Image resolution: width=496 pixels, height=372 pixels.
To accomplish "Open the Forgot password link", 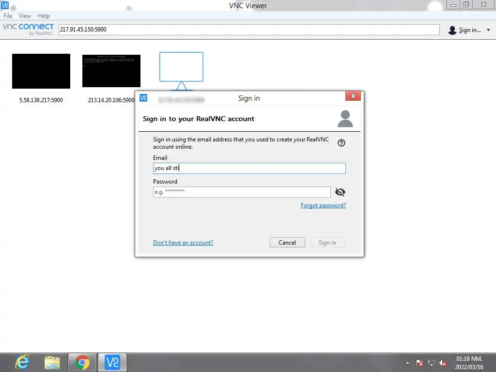I will coord(323,205).
